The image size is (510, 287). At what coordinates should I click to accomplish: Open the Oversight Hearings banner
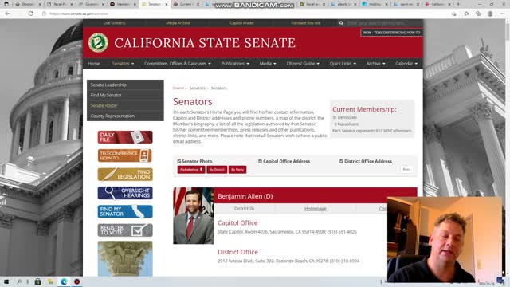[x=125, y=193]
